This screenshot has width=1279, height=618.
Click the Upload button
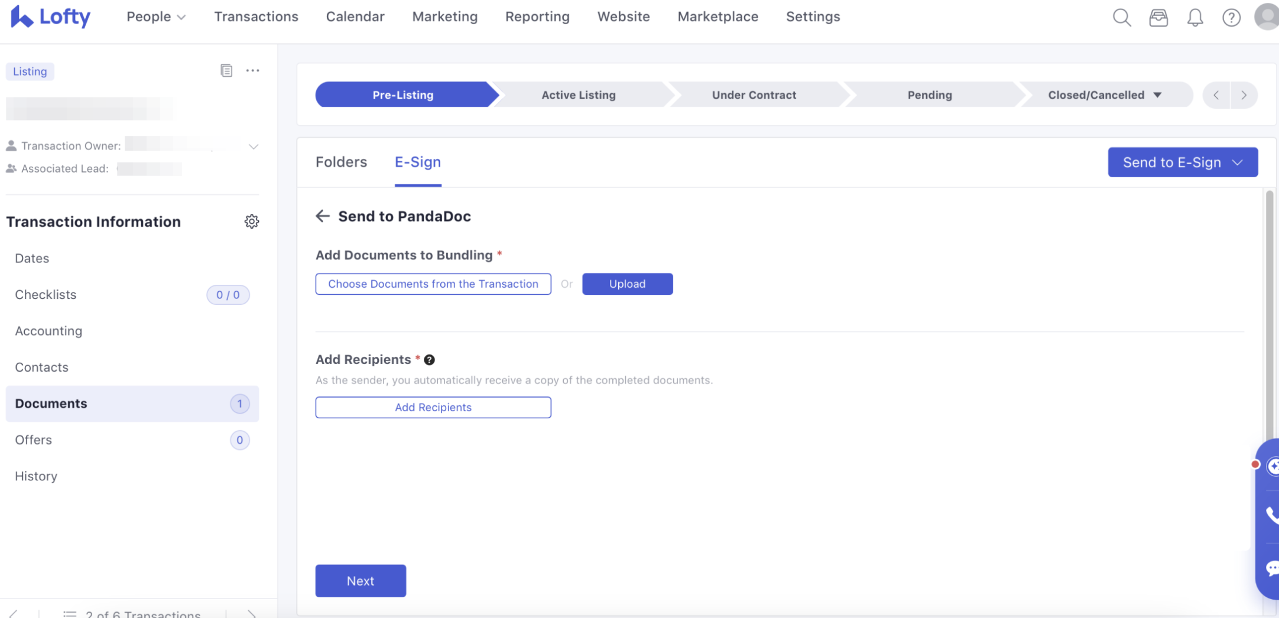click(627, 284)
